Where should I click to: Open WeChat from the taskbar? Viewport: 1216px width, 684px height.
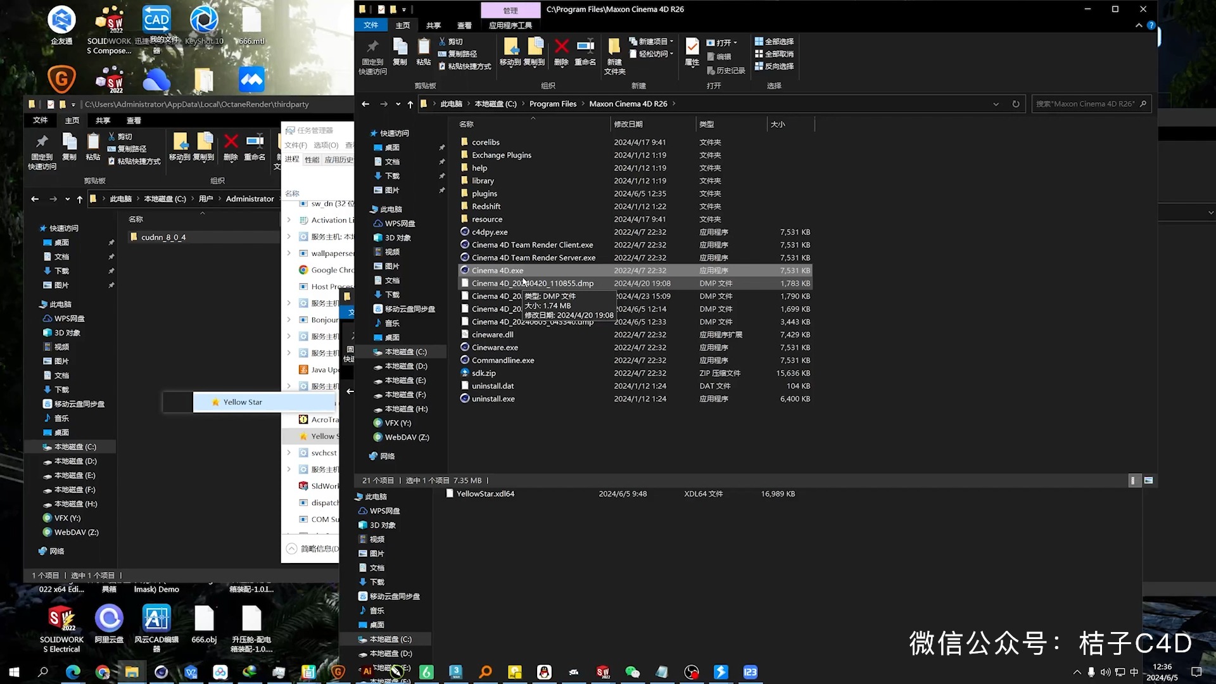tap(632, 672)
